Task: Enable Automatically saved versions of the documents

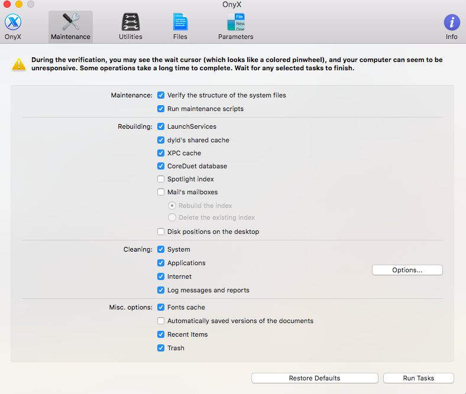Action: [161, 321]
